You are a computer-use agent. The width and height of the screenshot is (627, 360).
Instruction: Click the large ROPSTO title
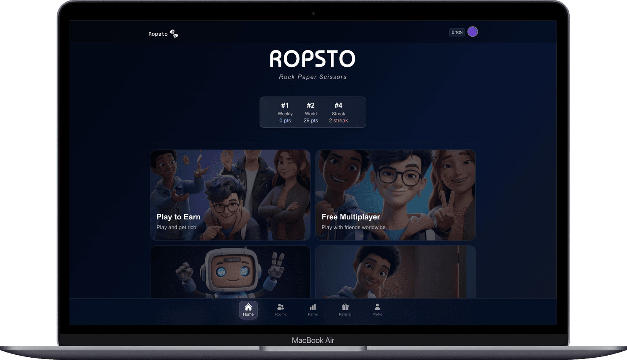click(x=312, y=59)
